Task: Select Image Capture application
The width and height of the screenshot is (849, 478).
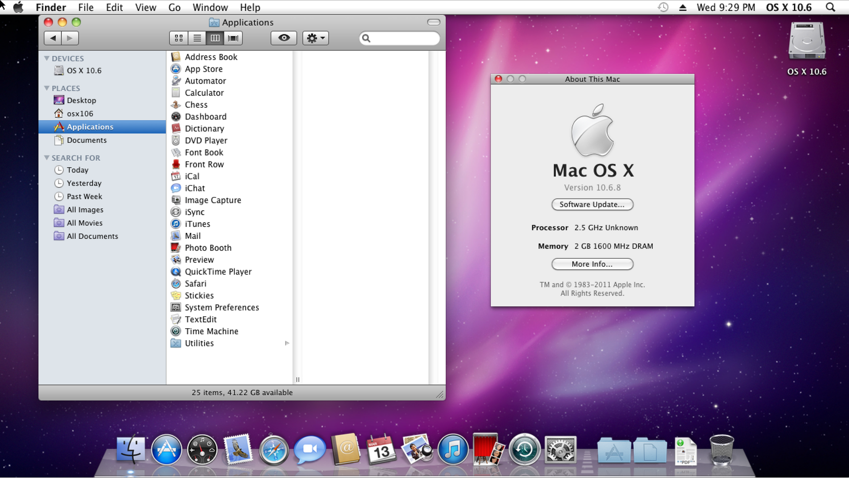Action: pos(213,200)
